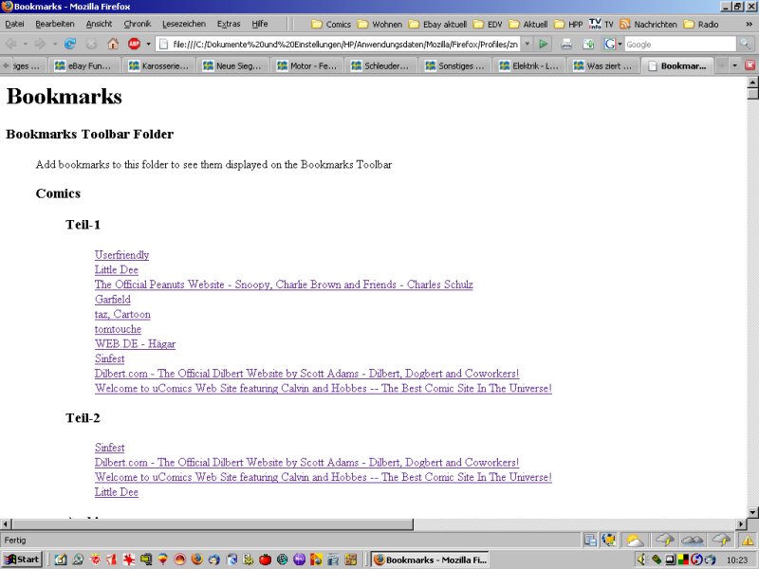
Task: Open the Back history dropdown arrow
Action: (26, 44)
